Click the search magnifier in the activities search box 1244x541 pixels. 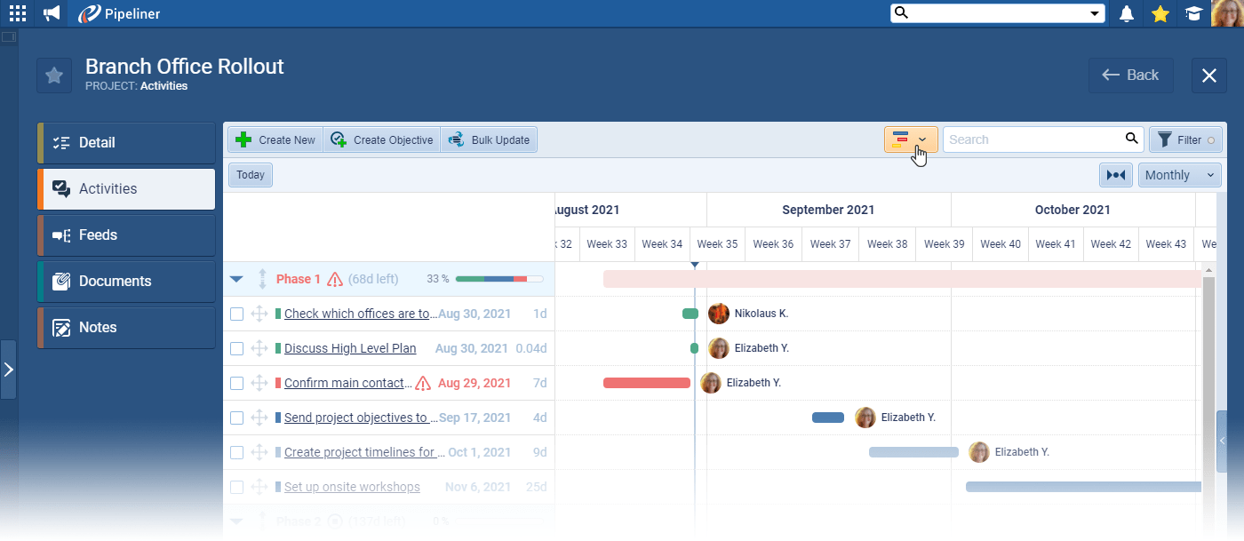[x=1132, y=139]
